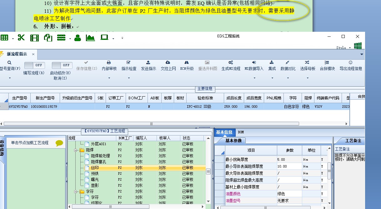Click 选择母板 shuffle icon
381x209 pixels.
pos(307,63)
